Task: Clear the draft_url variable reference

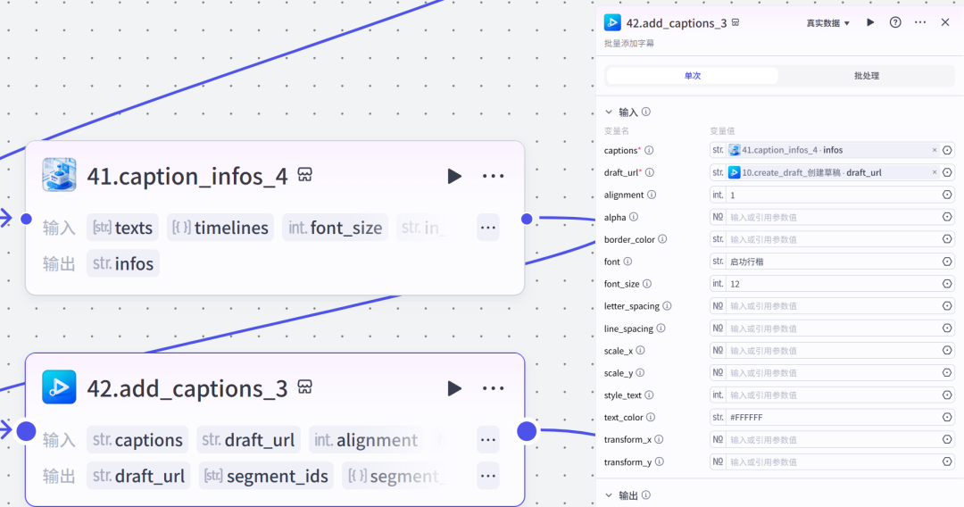Action: (x=935, y=172)
